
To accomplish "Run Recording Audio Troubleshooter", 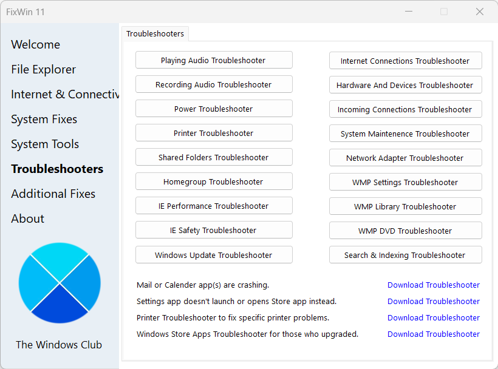I will [x=214, y=84].
